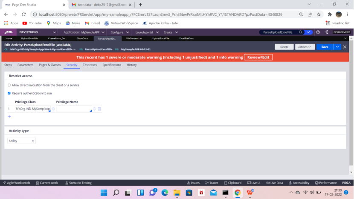Viewport: 354px width, 199px height.
Task: Go to the Home tab in Dev Studio
Action: pos(9,39)
